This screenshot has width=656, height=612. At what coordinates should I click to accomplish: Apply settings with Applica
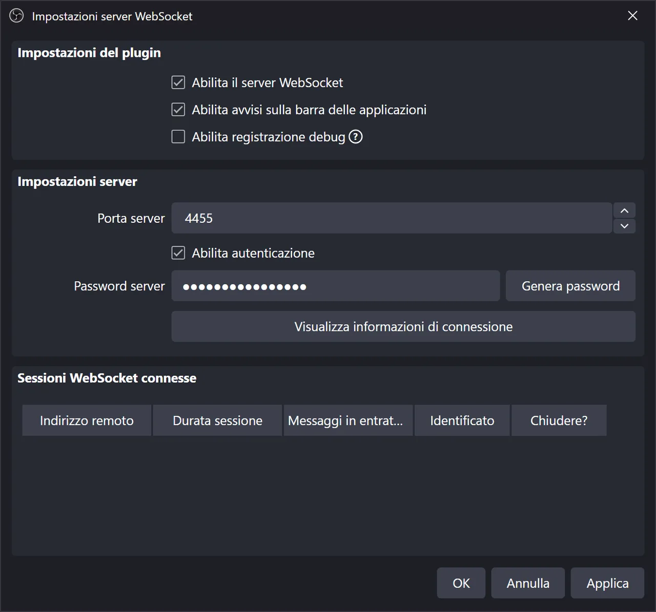[607, 583]
